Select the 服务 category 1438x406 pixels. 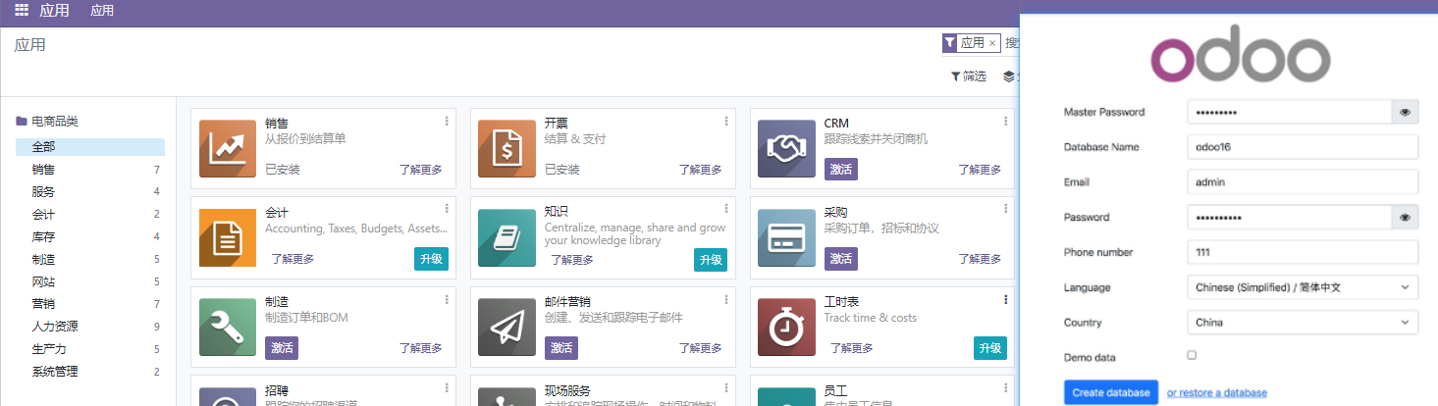point(90,191)
